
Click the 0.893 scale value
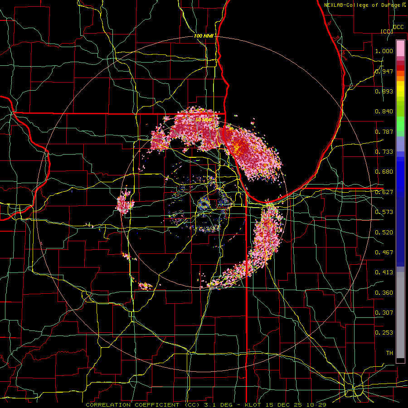(x=384, y=91)
